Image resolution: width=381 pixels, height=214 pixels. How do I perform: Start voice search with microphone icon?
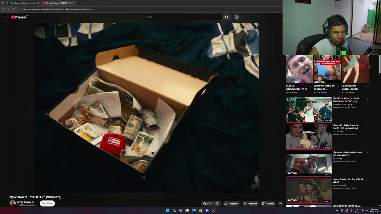[x=237, y=17]
